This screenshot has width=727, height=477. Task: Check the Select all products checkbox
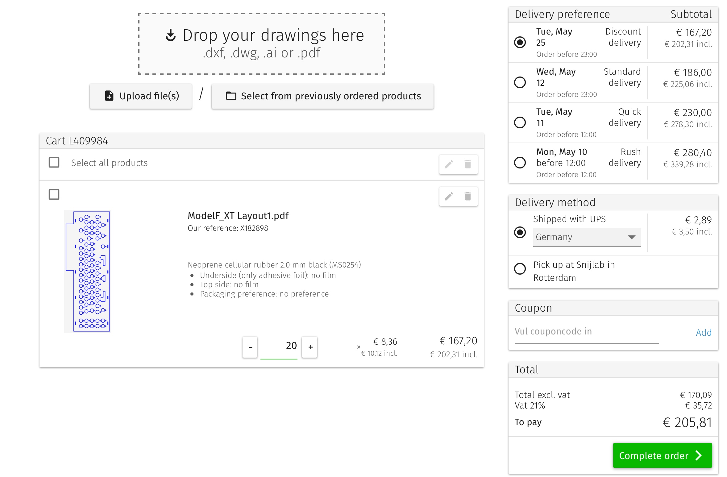click(x=54, y=162)
